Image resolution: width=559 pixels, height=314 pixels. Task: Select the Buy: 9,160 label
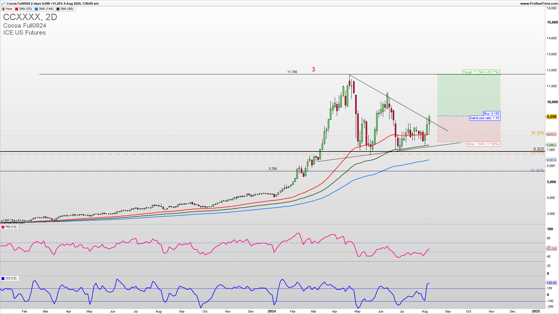tap(491, 113)
